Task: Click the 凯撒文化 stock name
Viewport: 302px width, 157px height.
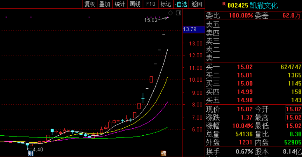Action: [264, 5]
